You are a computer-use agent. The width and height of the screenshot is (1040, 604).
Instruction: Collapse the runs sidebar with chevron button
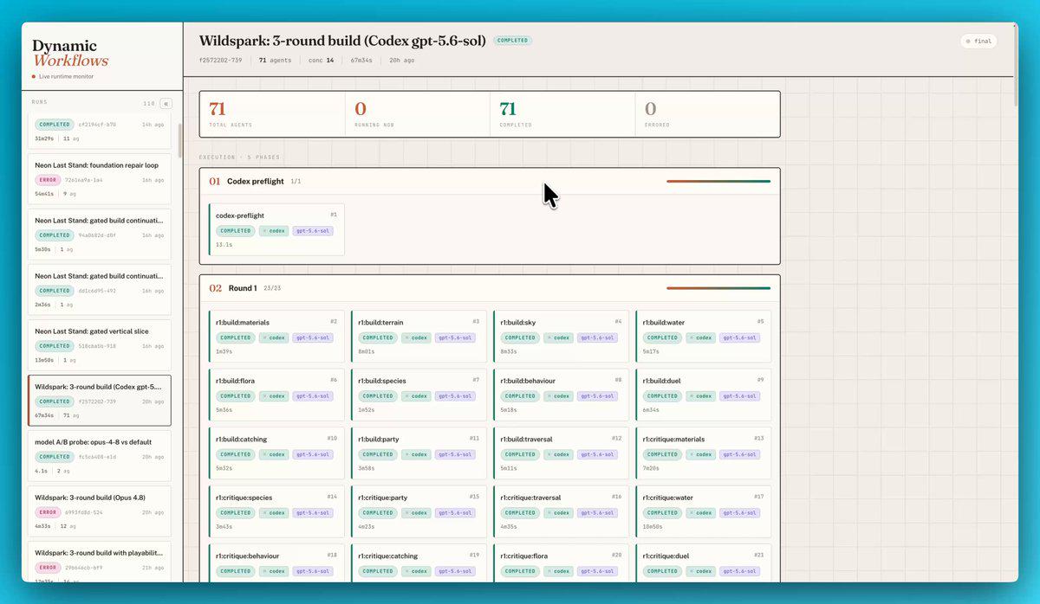tap(166, 103)
